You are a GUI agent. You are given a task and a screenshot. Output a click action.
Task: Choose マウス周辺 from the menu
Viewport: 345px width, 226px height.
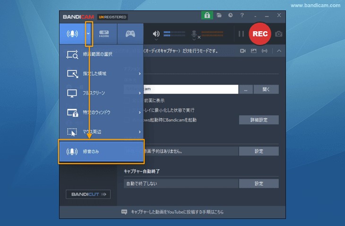coord(101,131)
